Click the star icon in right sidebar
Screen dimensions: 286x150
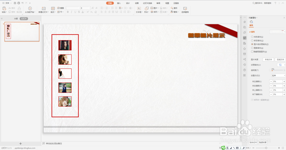pos(245,49)
